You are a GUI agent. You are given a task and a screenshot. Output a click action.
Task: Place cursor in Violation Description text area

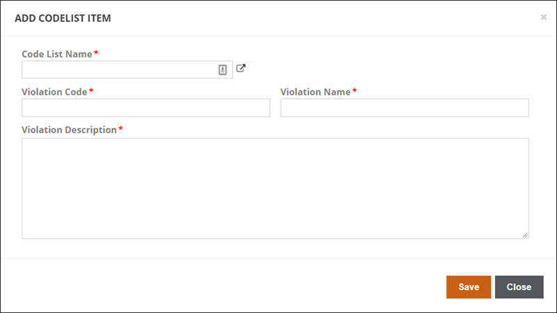click(x=275, y=188)
